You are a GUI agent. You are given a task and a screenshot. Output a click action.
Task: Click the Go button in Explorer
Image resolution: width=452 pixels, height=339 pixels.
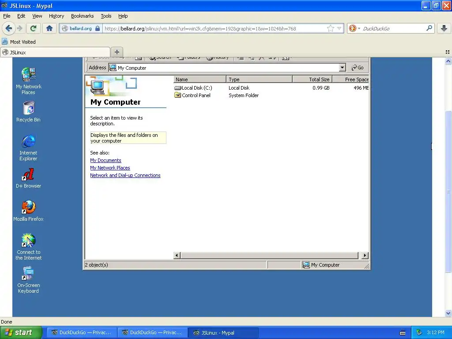coord(358,68)
